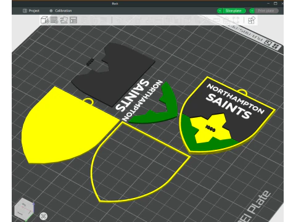Image resolution: width=296 pixels, height=222 pixels.
Task: Click the Auto orient toolbar icon
Action: tap(64, 20)
